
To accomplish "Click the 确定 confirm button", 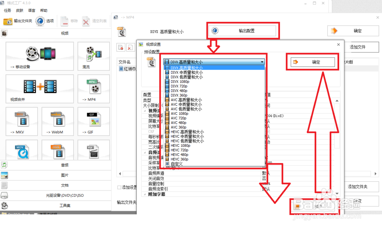I will coord(313,62).
